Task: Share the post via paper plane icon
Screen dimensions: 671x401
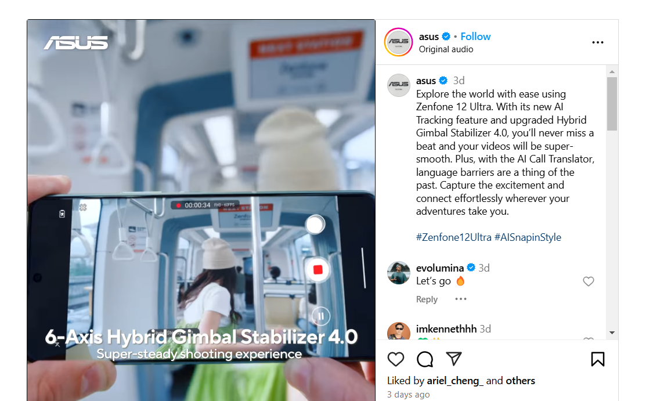Action: click(453, 359)
